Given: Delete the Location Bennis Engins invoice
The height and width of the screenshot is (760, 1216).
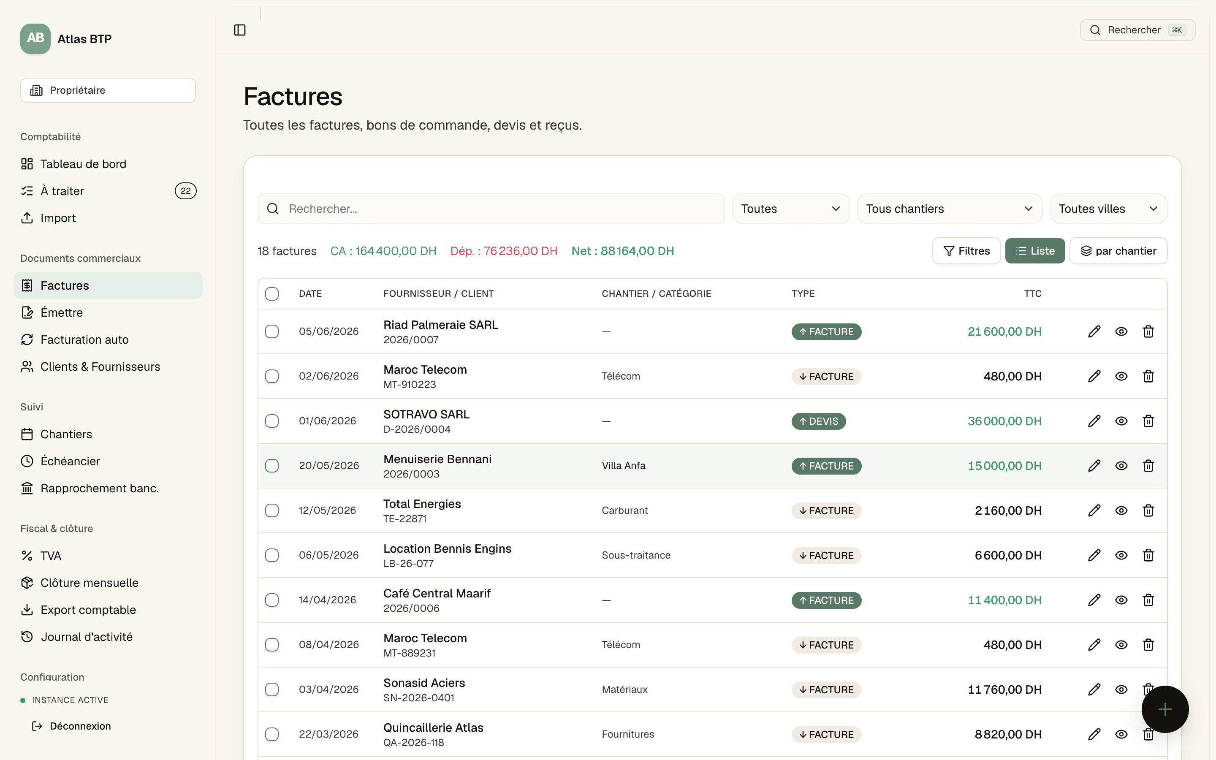Looking at the screenshot, I should coord(1148,555).
